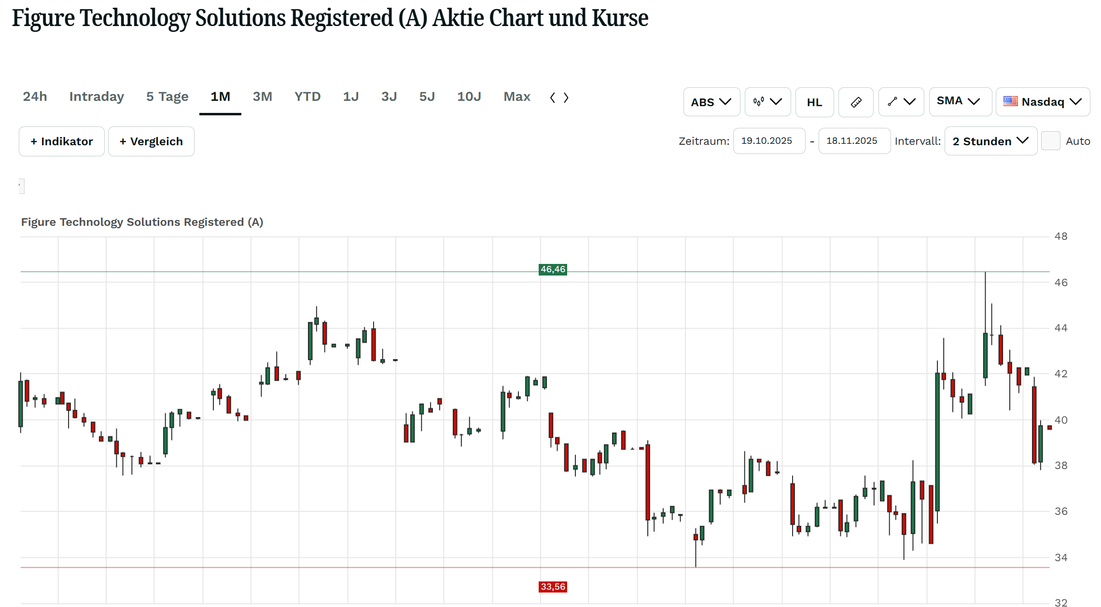Switch to the 3M time range tab
Screen dimensions: 1101x607
262,97
